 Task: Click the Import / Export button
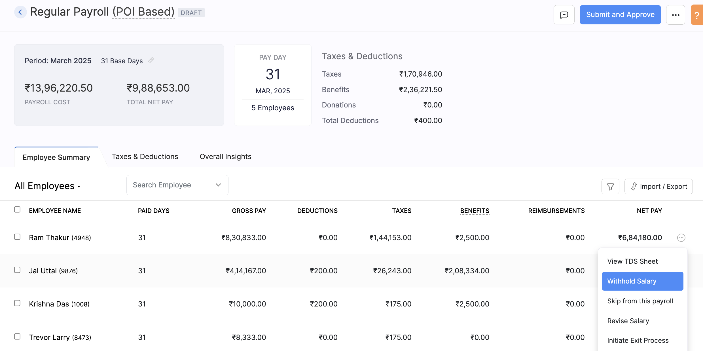[x=658, y=187]
